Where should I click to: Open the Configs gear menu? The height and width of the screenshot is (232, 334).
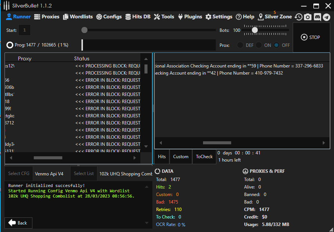click(109, 16)
